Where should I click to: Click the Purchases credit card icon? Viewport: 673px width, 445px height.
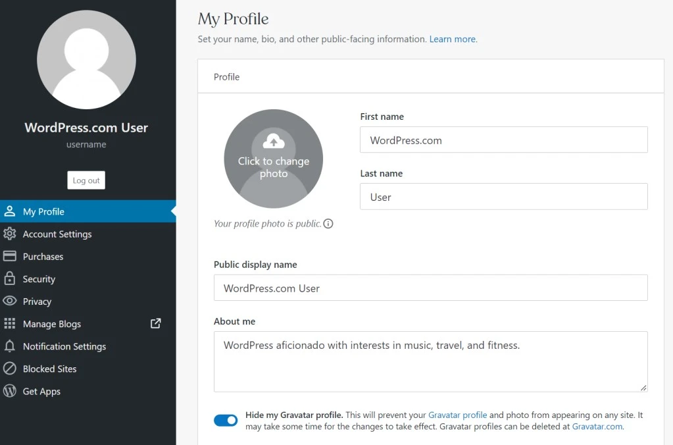9,256
